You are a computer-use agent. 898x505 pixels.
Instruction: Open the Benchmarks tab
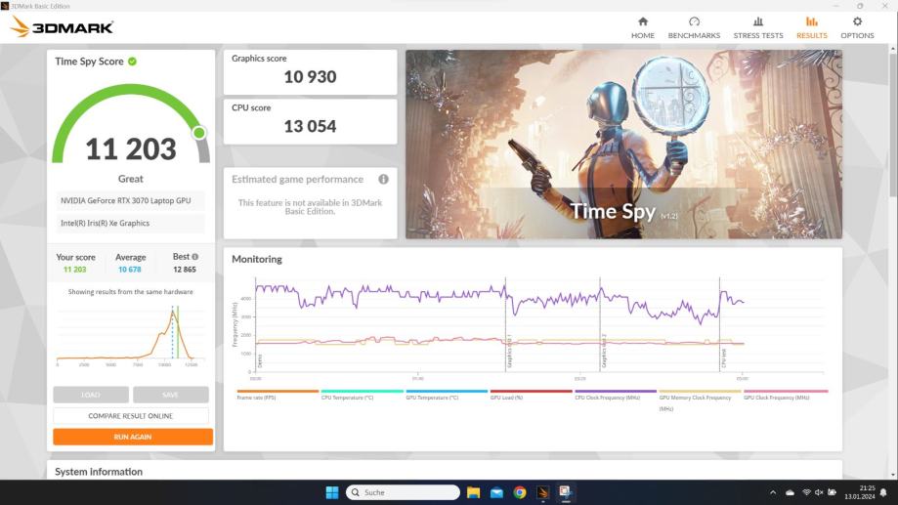click(x=694, y=27)
